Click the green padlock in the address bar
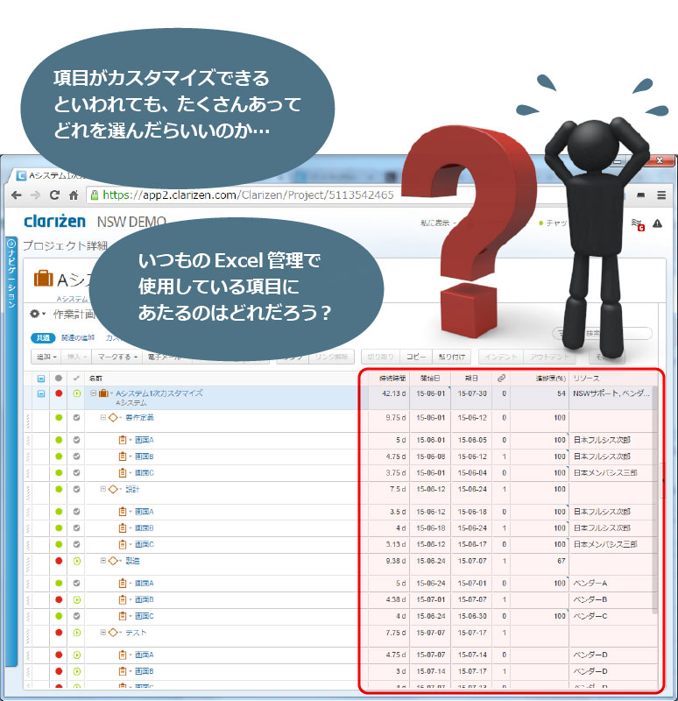This screenshot has height=701, width=678. point(95,195)
